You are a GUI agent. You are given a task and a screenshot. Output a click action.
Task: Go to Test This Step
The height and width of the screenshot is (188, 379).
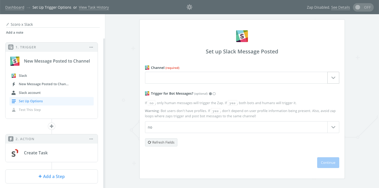click(x=30, y=110)
